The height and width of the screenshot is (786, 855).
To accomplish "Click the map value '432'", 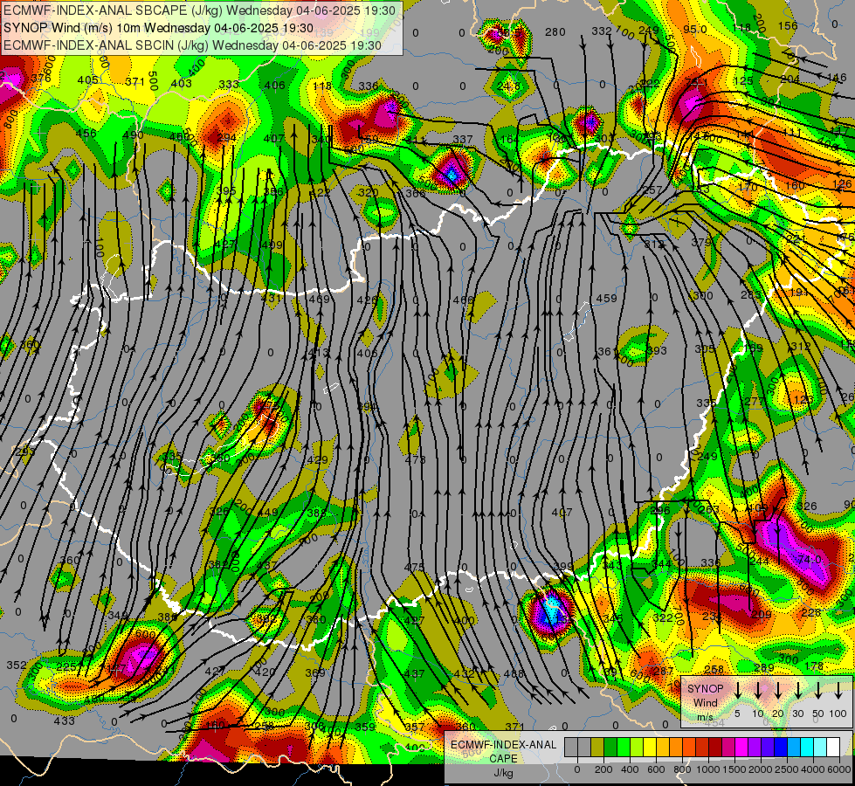I will [464, 673].
